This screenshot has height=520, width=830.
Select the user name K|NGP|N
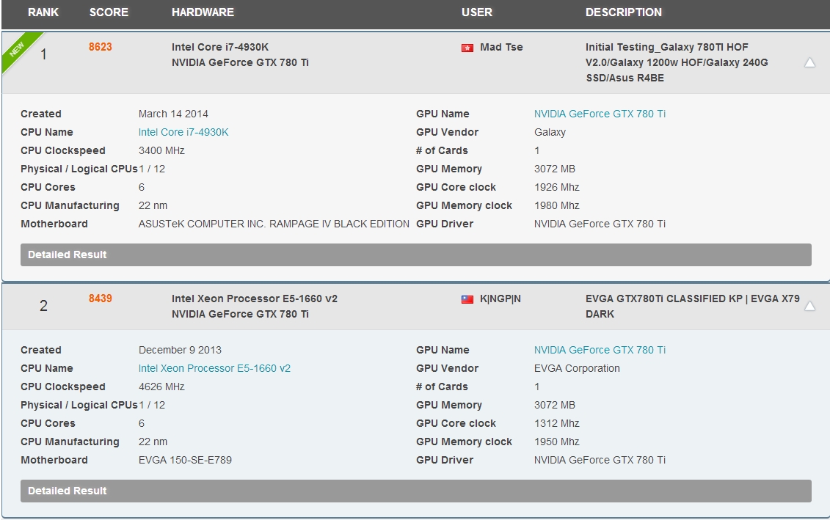(x=500, y=299)
